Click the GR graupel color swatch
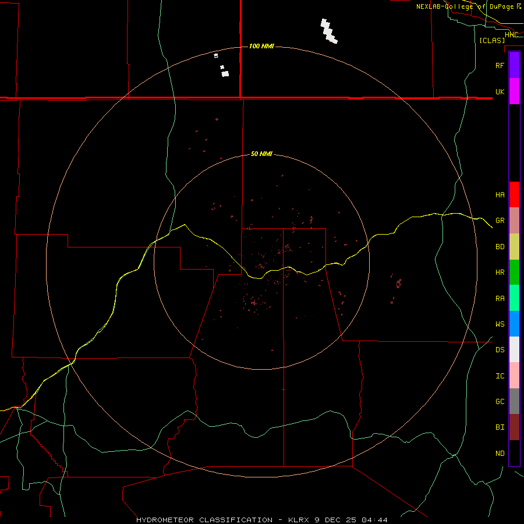 click(x=514, y=221)
